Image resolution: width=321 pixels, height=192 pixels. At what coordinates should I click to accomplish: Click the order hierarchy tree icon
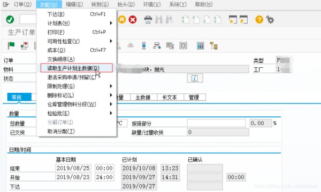point(213,46)
